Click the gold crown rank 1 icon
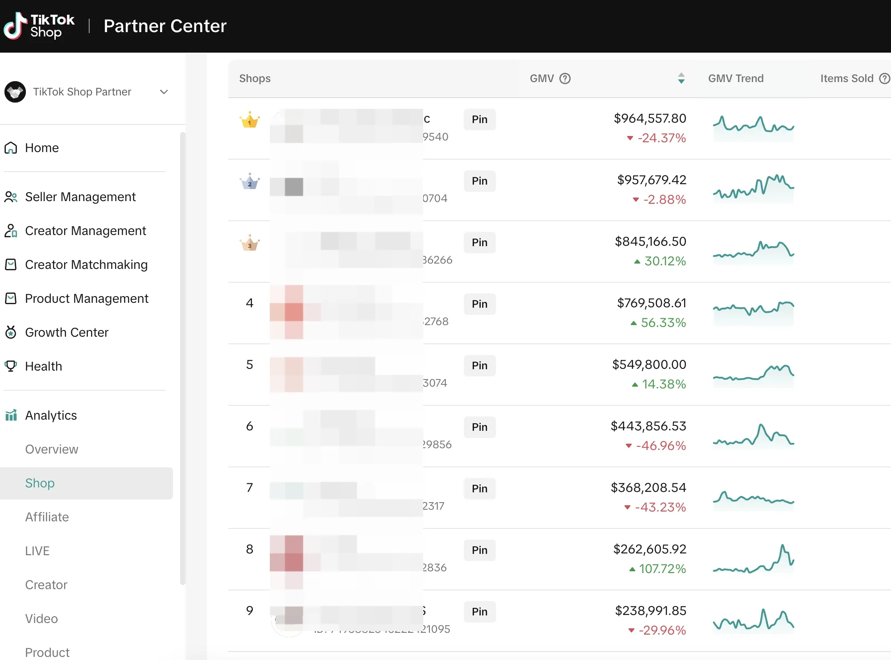The image size is (891, 660). coord(250,120)
